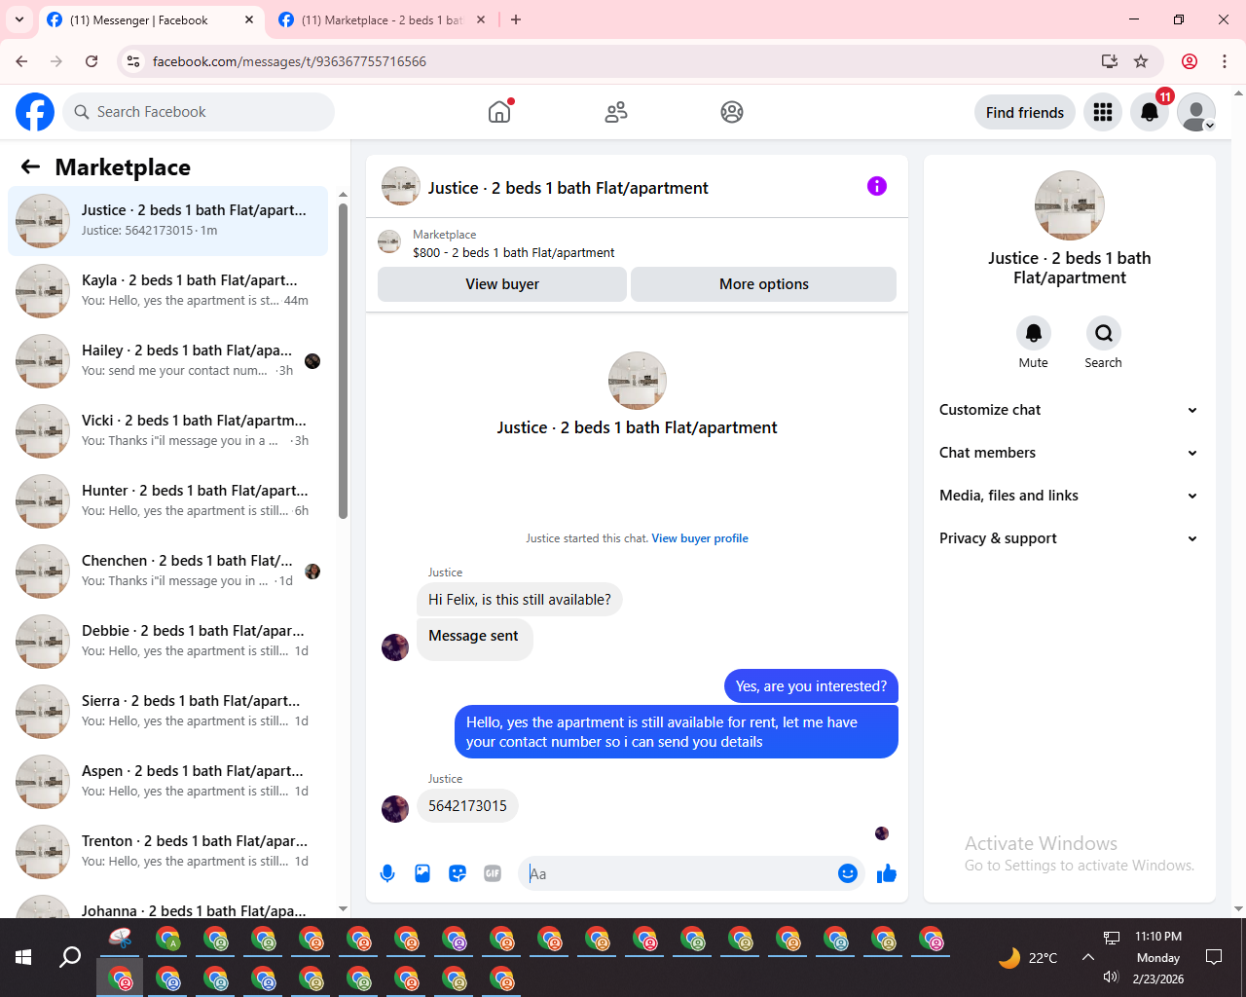Click the 'Hi Felix, is this still available?' message
The height and width of the screenshot is (997, 1246).
click(520, 600)
